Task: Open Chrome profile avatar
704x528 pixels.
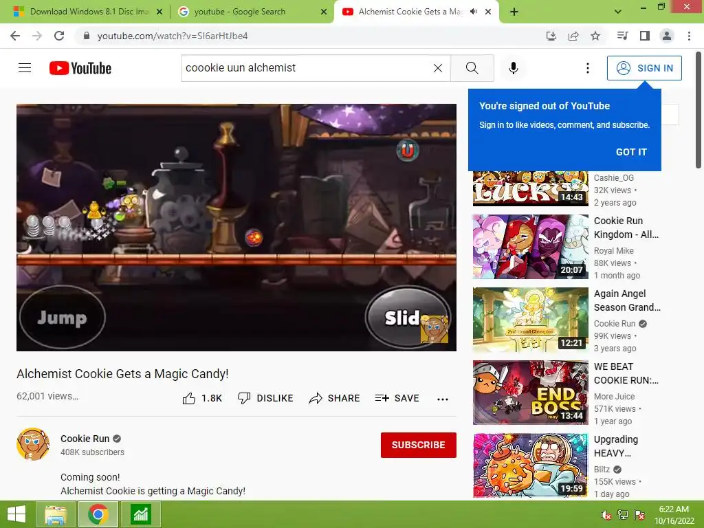Action: coord(667,36)
